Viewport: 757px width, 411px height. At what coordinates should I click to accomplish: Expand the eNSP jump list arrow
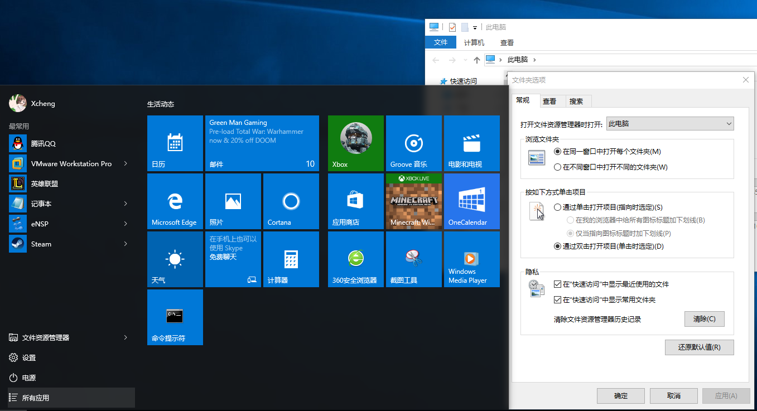(126, 224)
